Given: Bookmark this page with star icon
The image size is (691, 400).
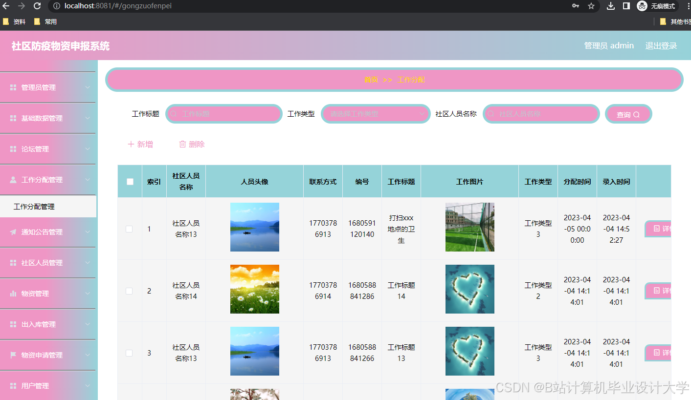Looking at the screenshot, I should (x=591, y=6).
